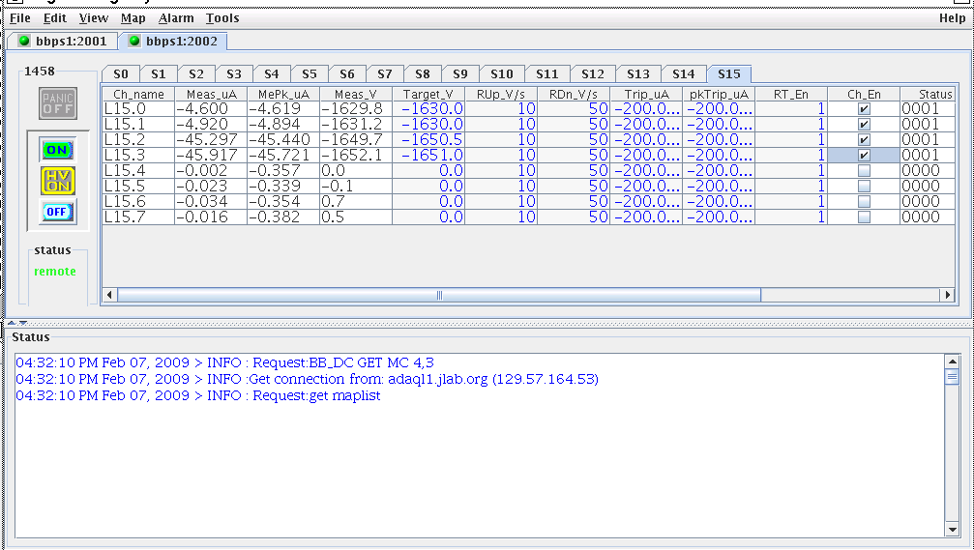This screenshot has width=974, height=550.
Task: Click green status icon on bbps1:2002 tab
Action: click(x=134, y=41)
